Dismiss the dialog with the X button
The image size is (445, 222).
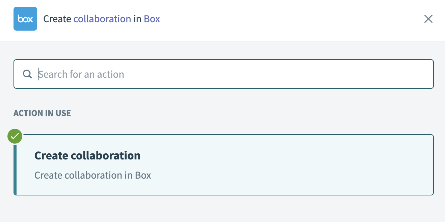point(428,19)
